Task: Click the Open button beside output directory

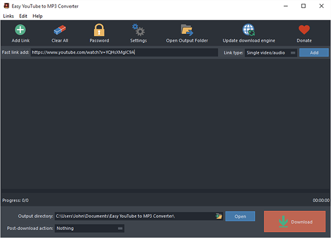Action: click(x=240, y=216)
